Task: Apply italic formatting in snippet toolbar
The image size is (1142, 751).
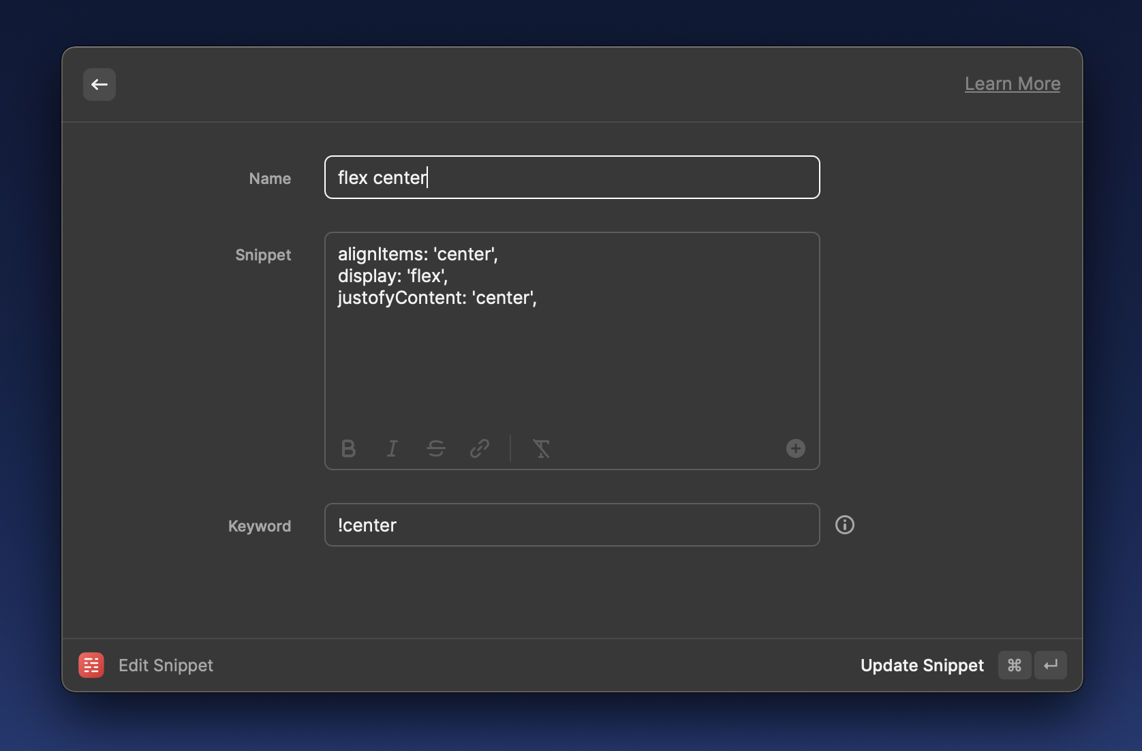Action: point(392,448)
